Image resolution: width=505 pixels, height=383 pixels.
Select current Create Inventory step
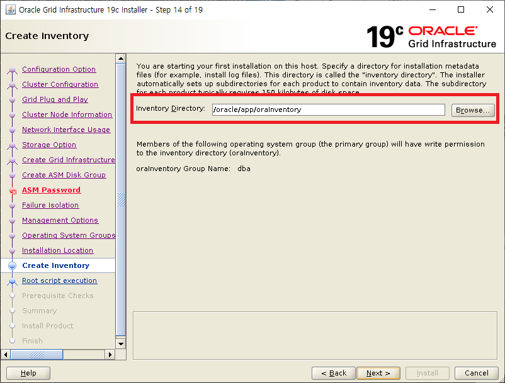point(55,265)
